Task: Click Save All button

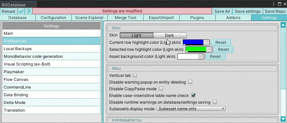Action: (222, 11)
